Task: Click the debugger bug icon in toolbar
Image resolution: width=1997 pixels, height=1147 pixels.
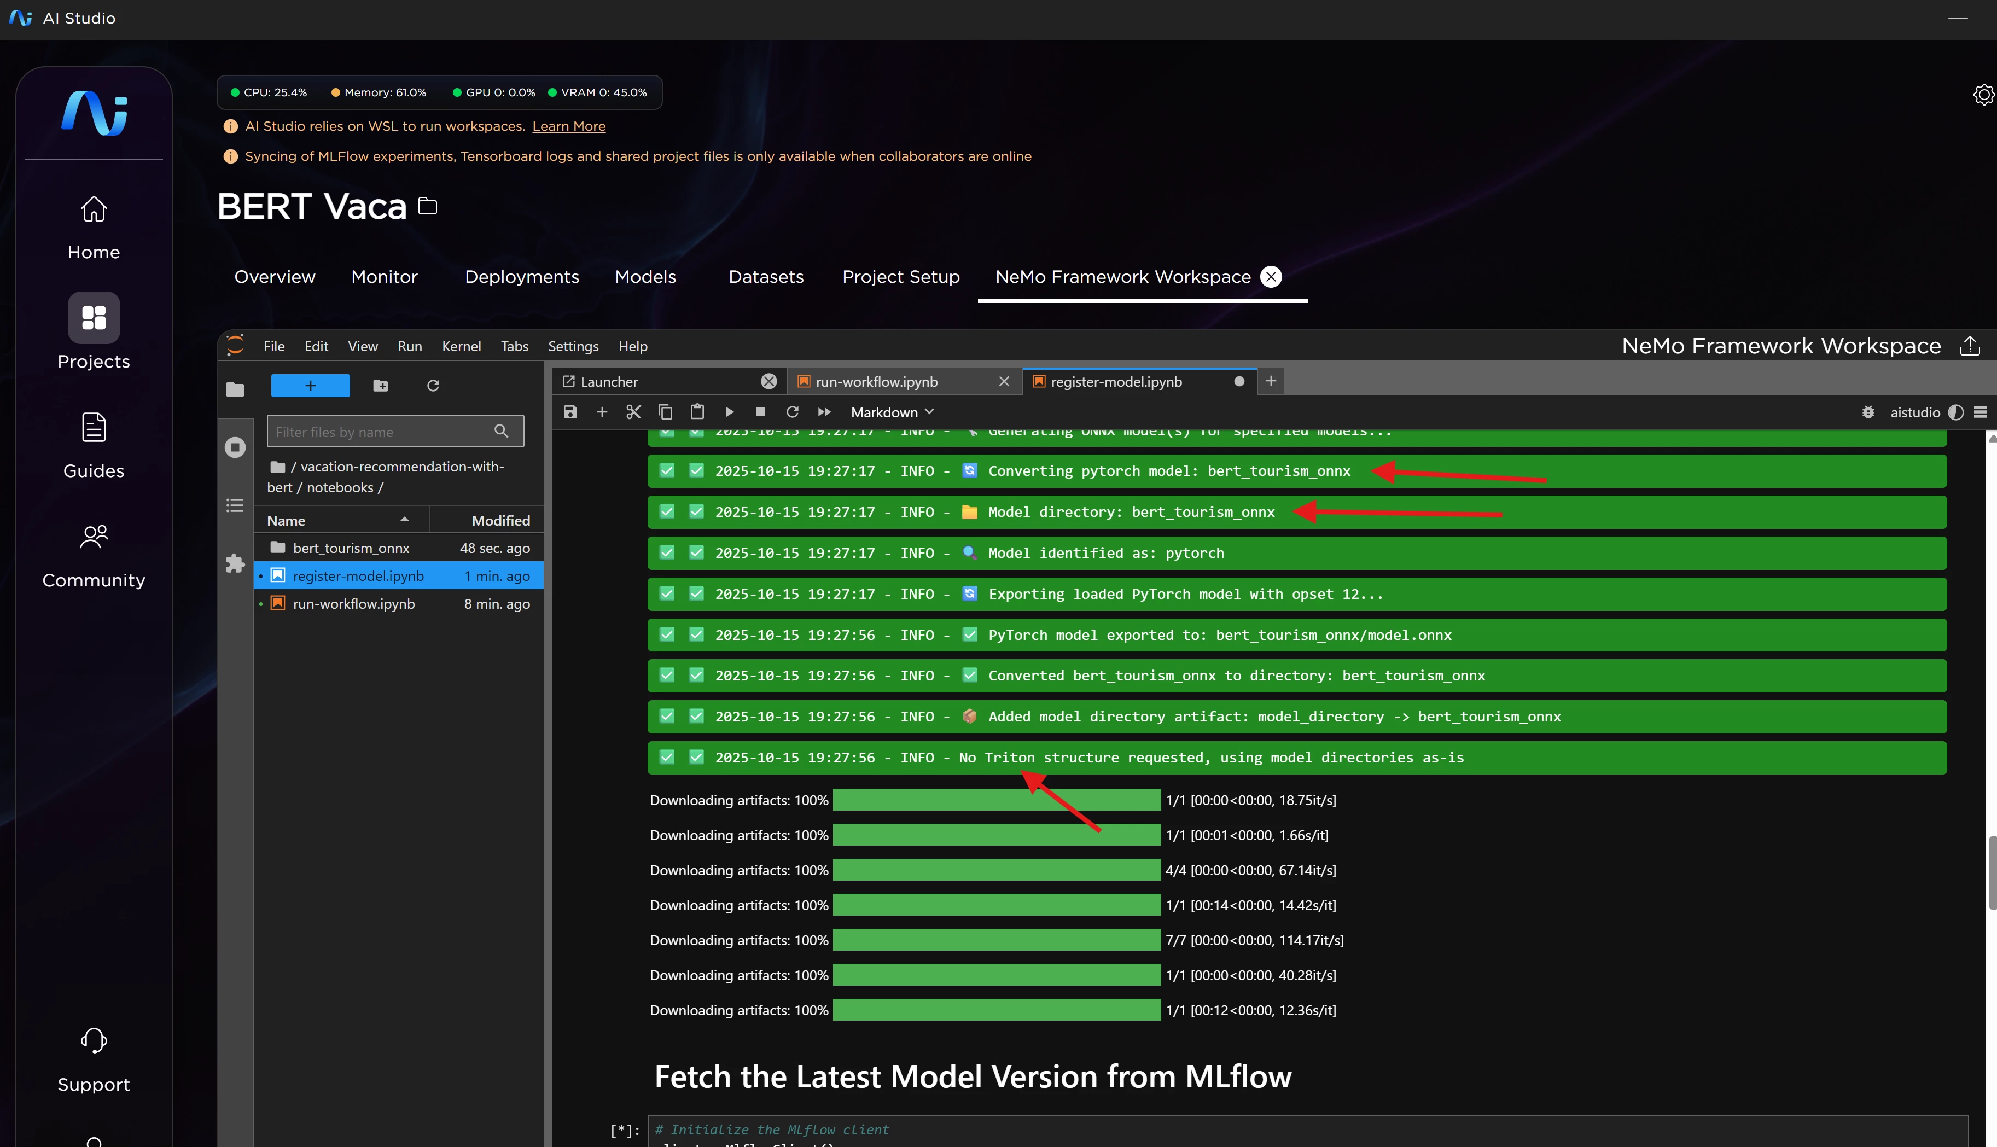Action: pyautogui.click(x=1868, y=412)
